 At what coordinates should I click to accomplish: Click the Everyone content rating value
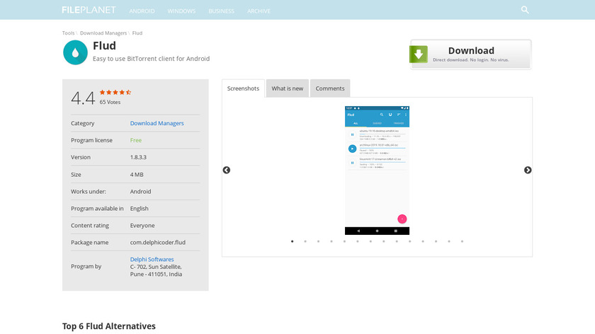tap(142, 226)
